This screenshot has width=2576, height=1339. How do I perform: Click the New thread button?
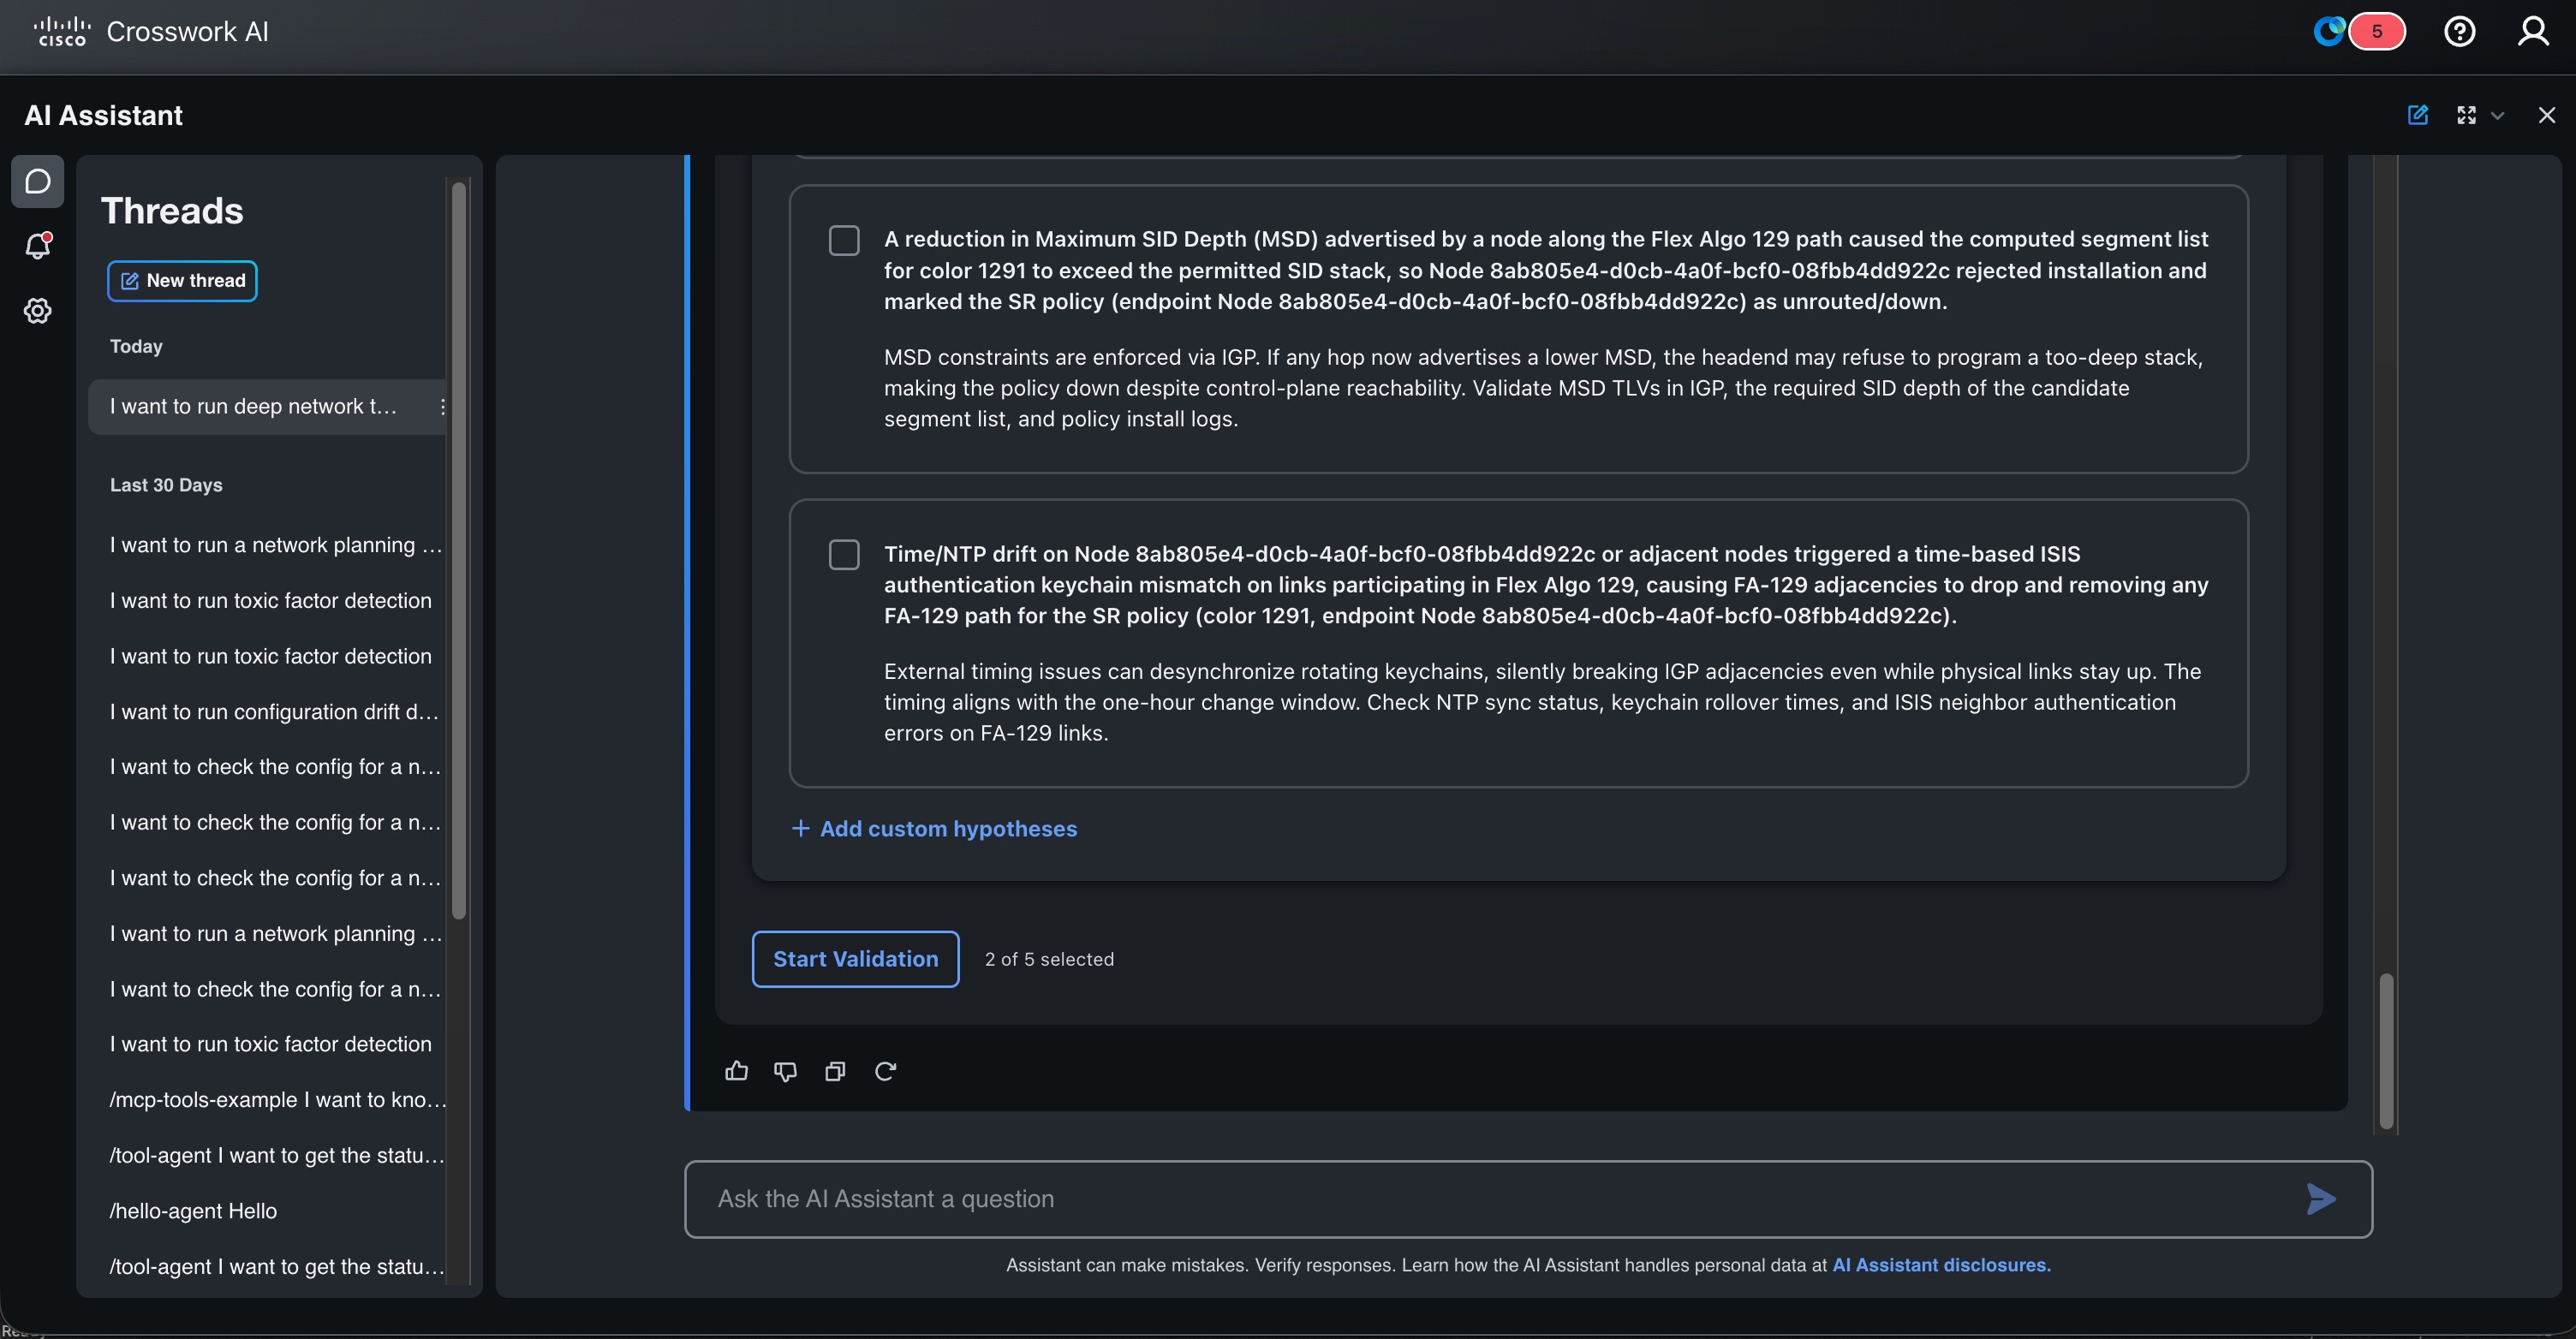tap(182, 281)
